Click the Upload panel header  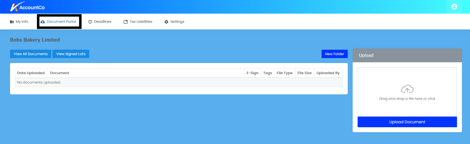[x=407, y=55]
